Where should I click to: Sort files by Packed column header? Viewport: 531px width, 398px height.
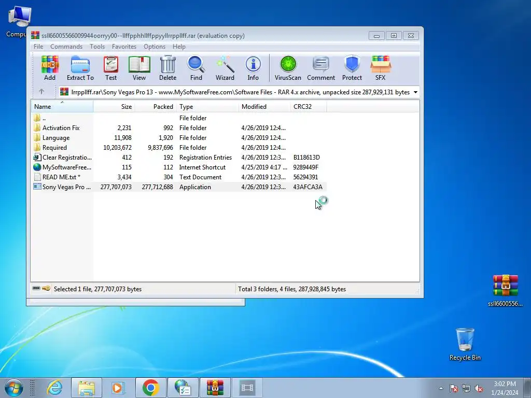[x=156, y=106]
